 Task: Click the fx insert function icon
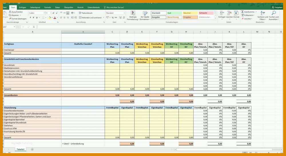pyautogui.click(x=34, y=27)
